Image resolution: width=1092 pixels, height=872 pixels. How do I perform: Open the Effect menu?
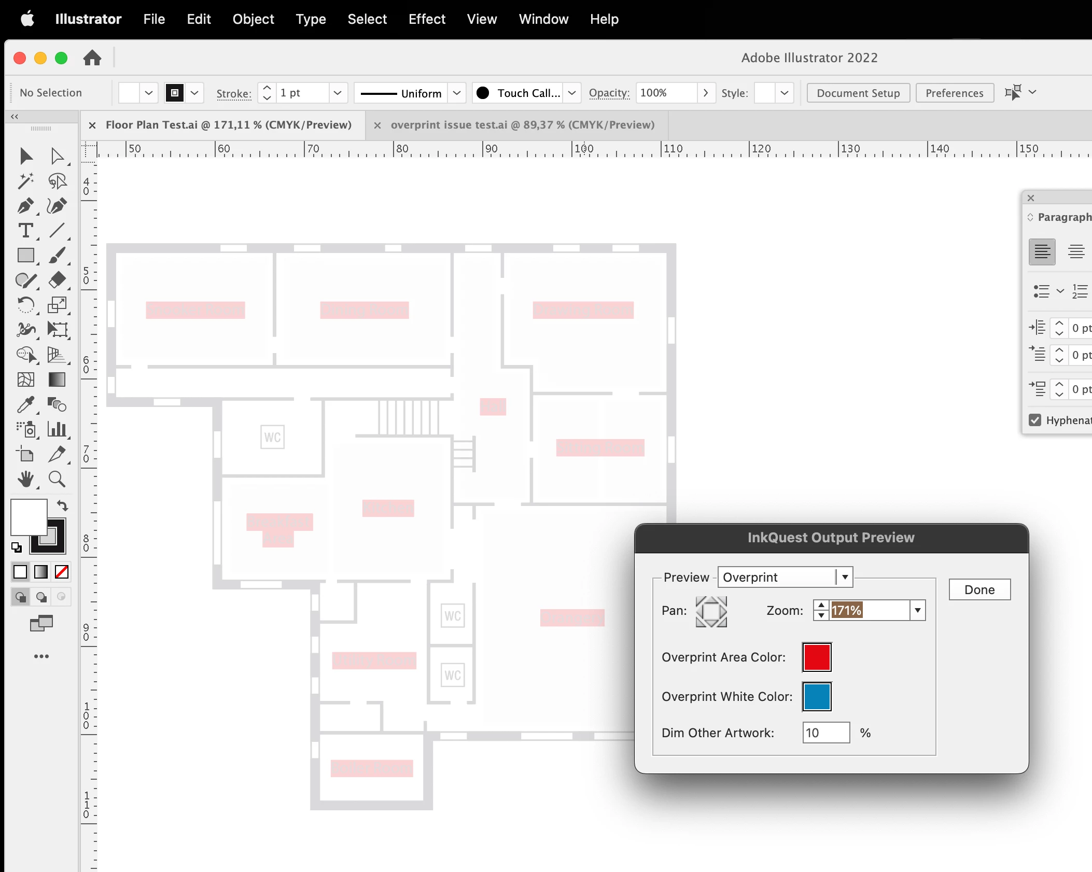(x=426, y=19)
